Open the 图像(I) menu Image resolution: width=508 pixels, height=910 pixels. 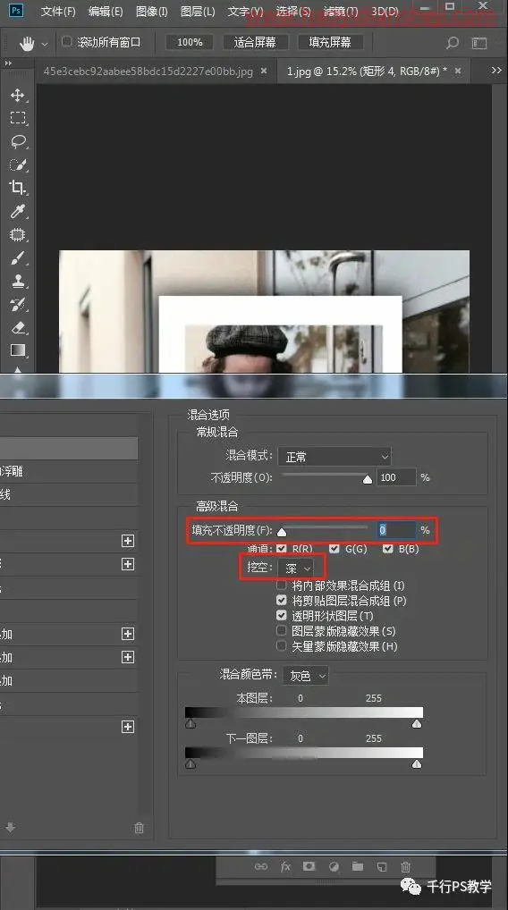tap(151, 11)
